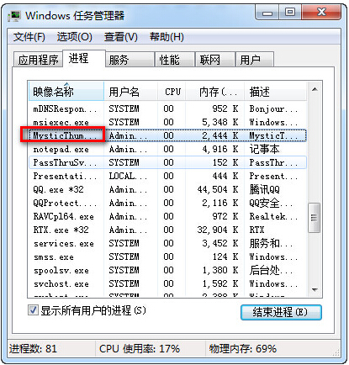Viewport: 349px width, 365px height.
Task: Click the 物理内存: 69% status entry
Action: point(242,349)
